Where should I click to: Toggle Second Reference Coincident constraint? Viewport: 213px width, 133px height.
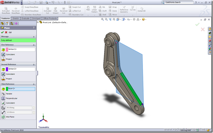[3, 74]
